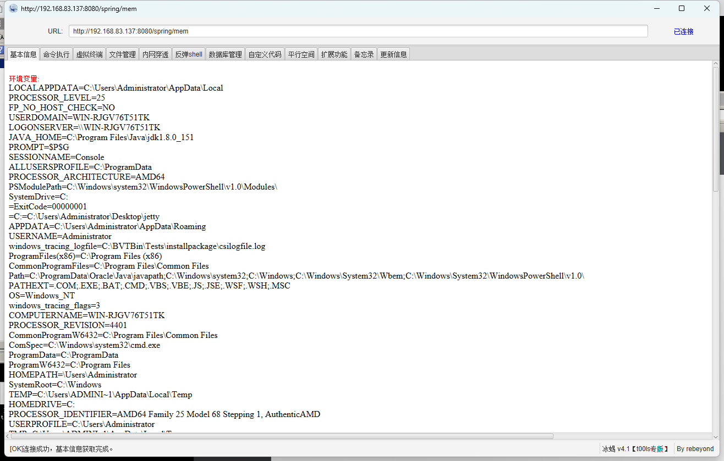724x461 pixels.
Task: Select the 虚拟终端 tab
Action: click(89, 54)
